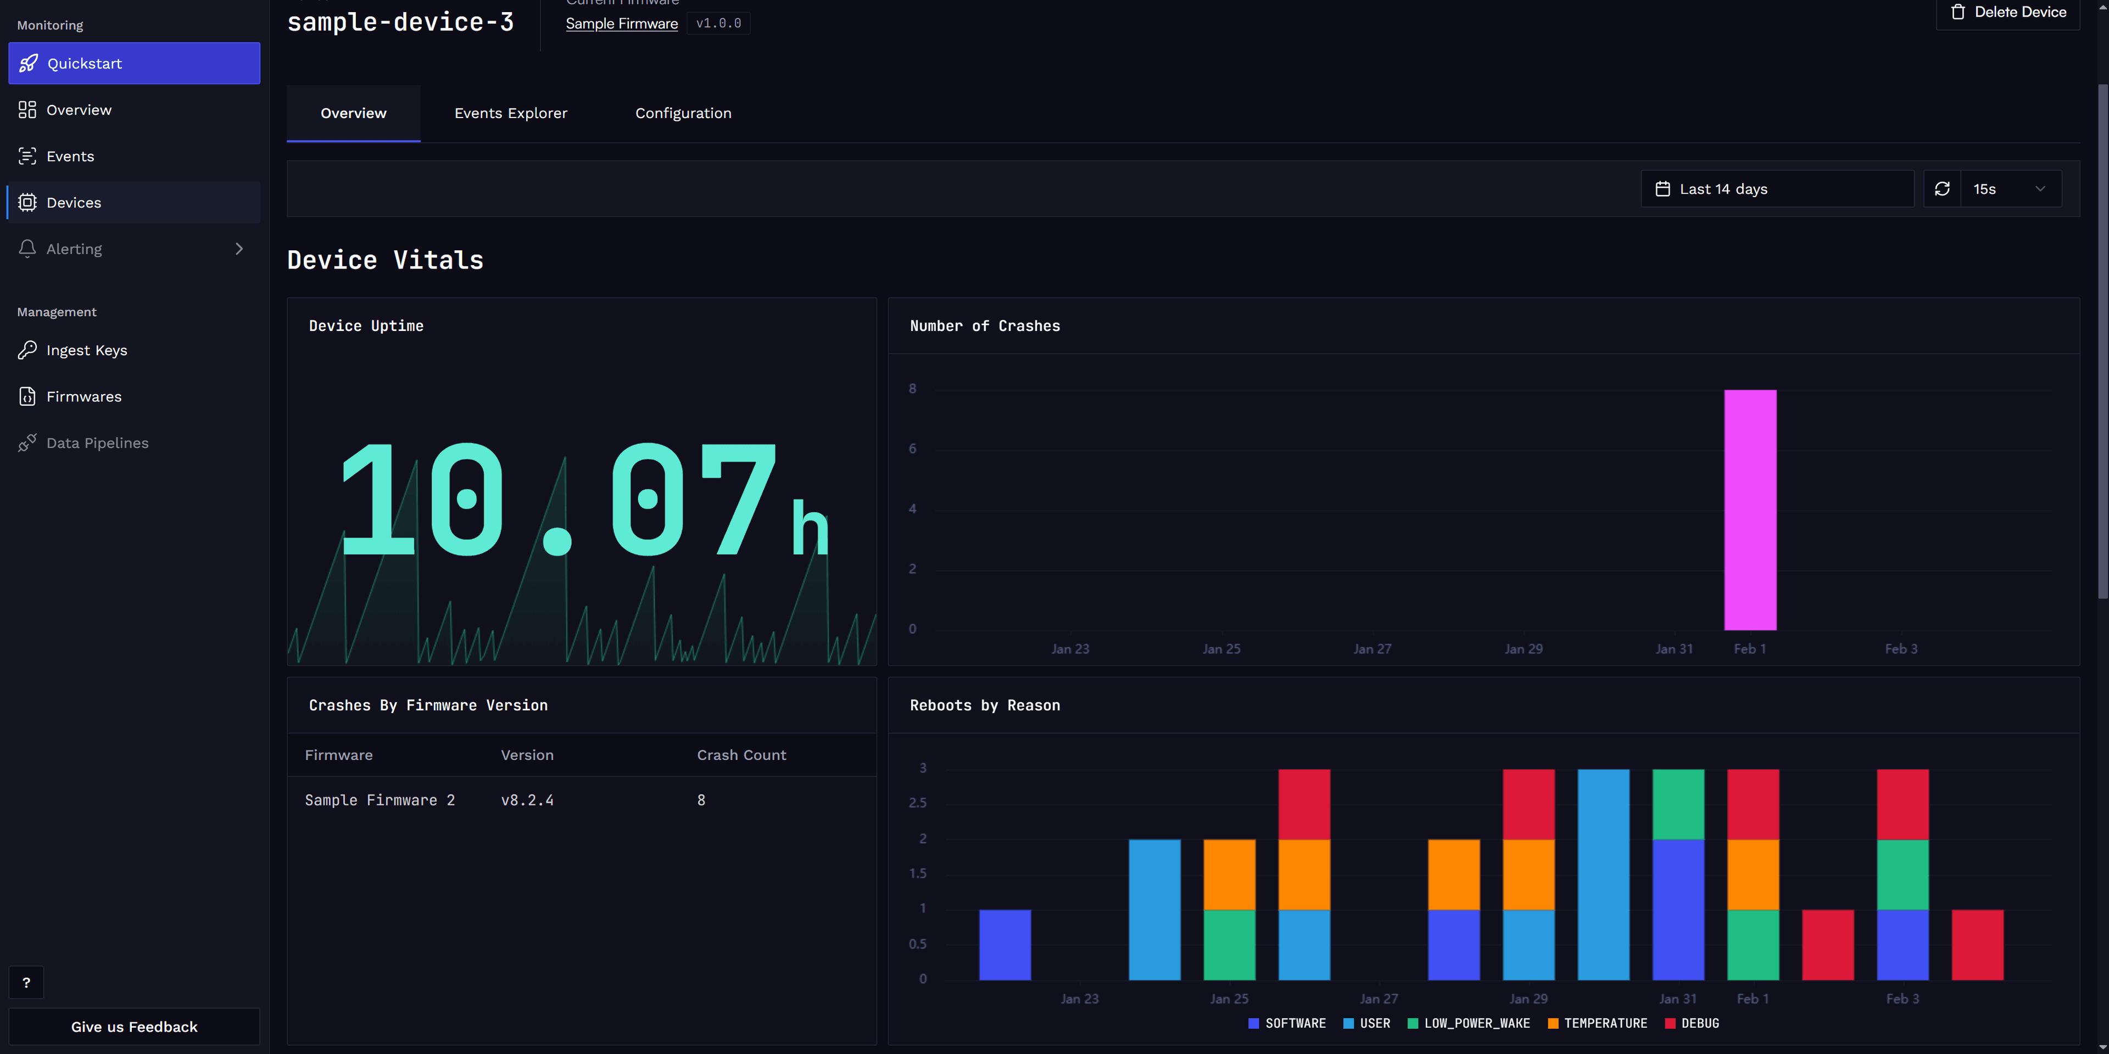Expand the Alerting submenu chevron

coord(239,249)
